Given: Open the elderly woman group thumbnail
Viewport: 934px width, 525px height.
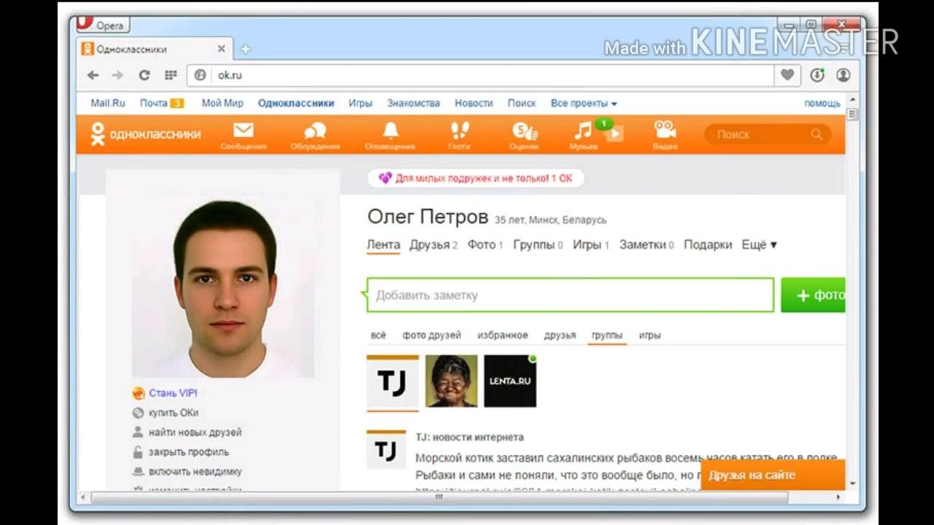Looking at the screenshot, I should coord(452,381).
